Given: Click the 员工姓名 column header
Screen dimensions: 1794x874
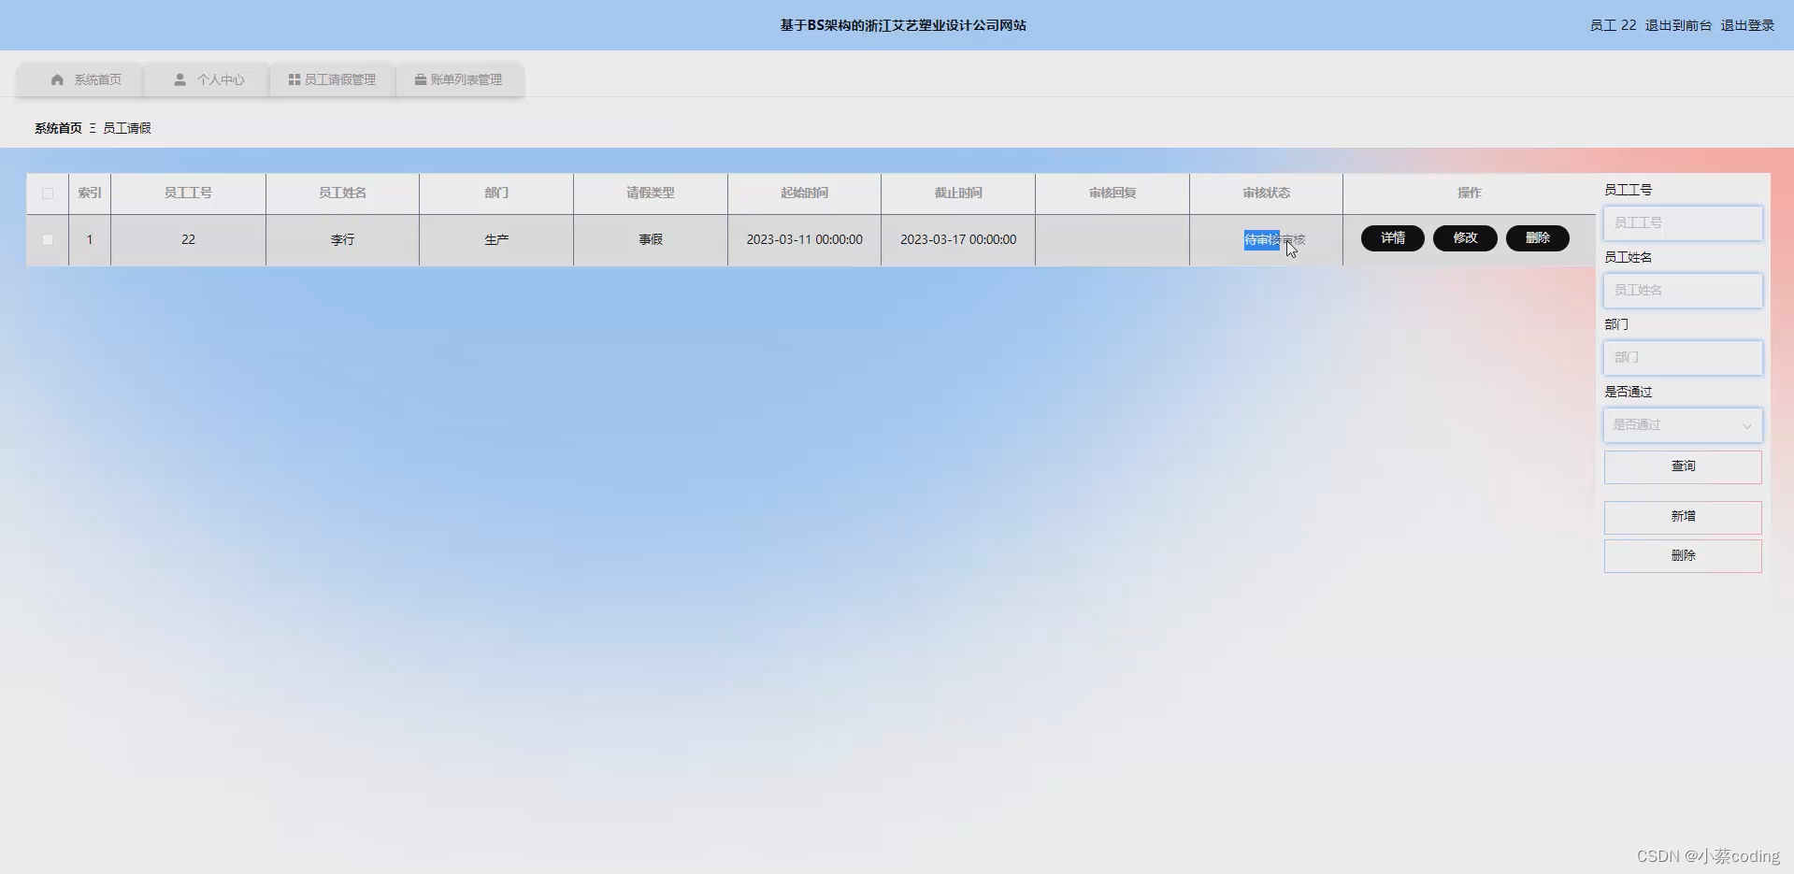Looking at the screenshot, I should (342, 193).
